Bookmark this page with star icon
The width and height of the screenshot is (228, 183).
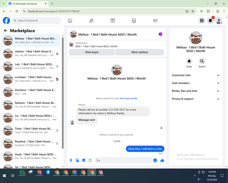click(193, 11)
